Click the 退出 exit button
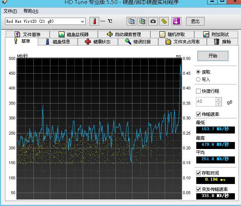The image size is (241, 206). pyautogui.click(x=195, y=21)
